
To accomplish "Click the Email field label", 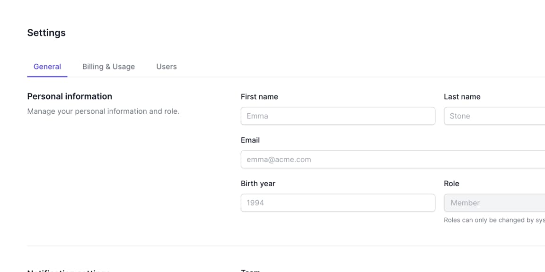I will (x=250, y=140).
